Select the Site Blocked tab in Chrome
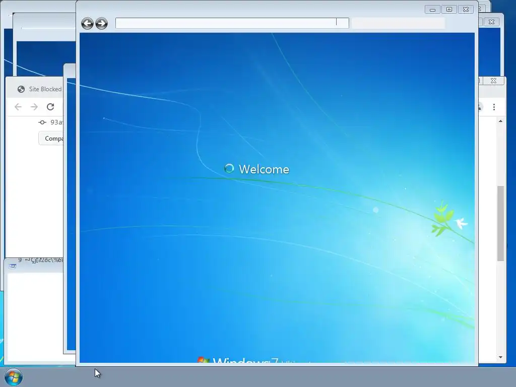Viewport: 516px width, 387px height. click(x=39, y=89)
